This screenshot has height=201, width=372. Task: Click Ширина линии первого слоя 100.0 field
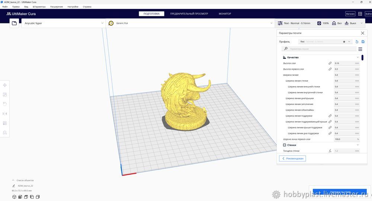click(x=347, y=139)
